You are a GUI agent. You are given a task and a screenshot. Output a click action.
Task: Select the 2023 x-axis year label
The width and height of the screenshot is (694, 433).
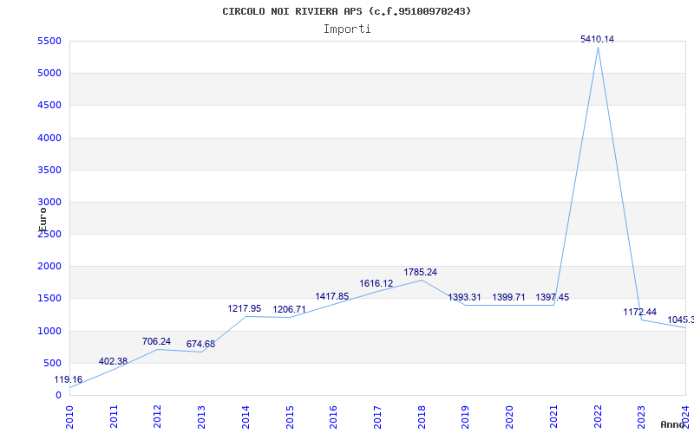click(x=641, y=417)
